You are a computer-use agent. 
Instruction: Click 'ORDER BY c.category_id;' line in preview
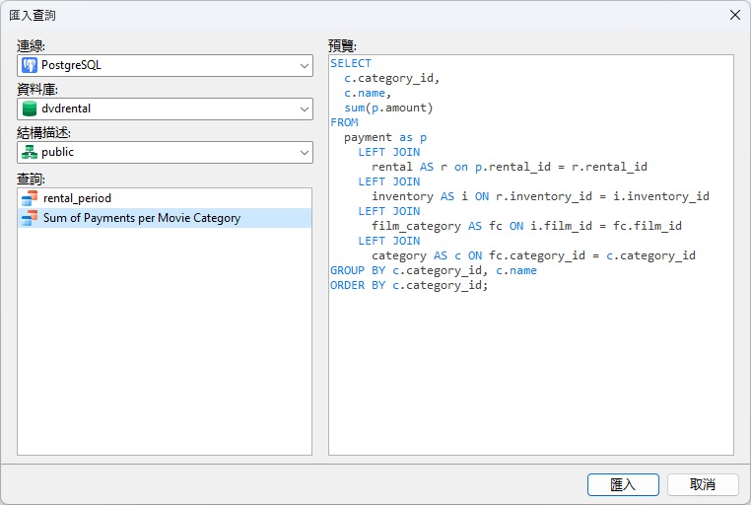pyautogui.click(x=409, y=286)
